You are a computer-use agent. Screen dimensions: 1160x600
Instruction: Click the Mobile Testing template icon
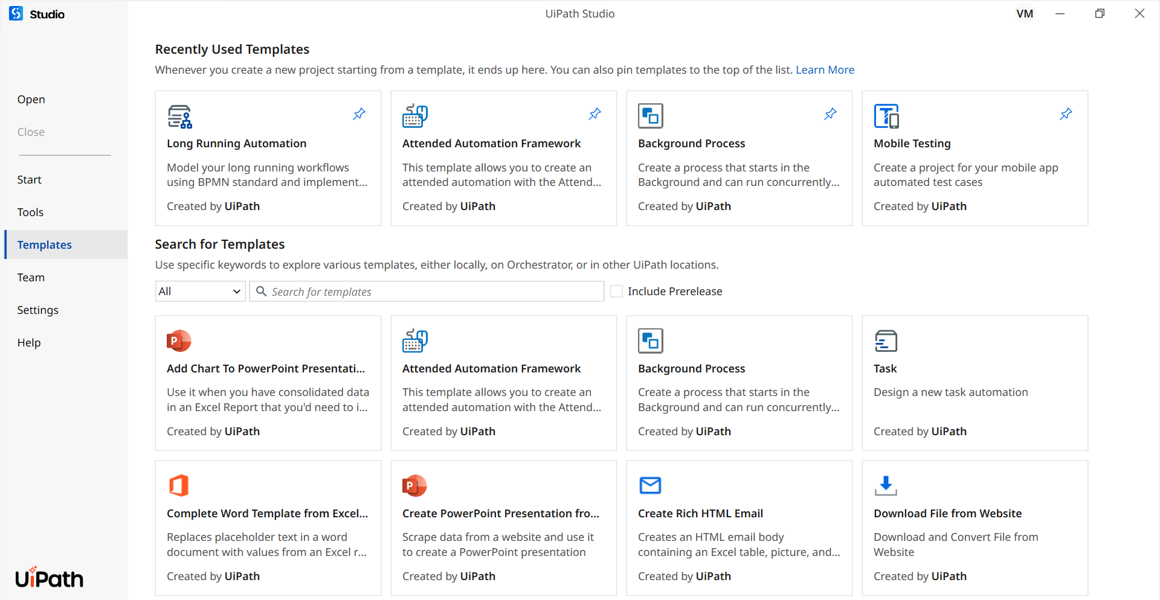[x=886, y=116]
